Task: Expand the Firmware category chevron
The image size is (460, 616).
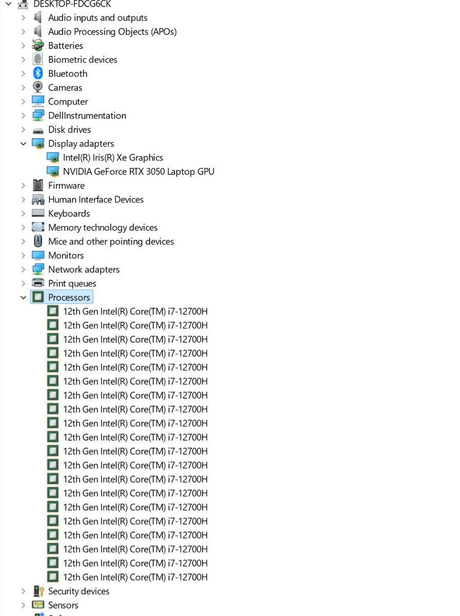Action: point(23,185)
